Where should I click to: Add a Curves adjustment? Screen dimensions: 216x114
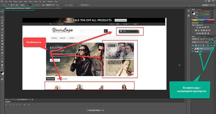pyautogui.click(x=203, y=27)
